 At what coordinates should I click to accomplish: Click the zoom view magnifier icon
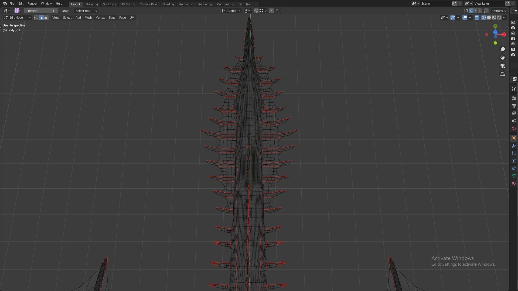click(503, 49)
